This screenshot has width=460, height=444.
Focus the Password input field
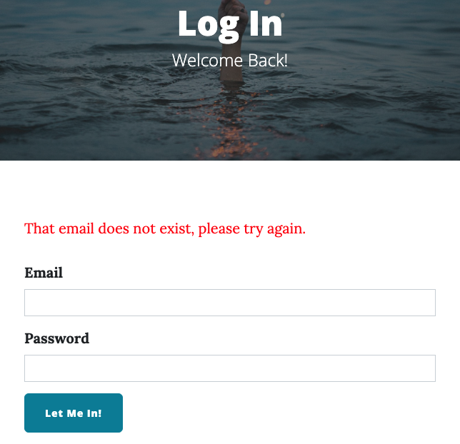pos(230,368)
